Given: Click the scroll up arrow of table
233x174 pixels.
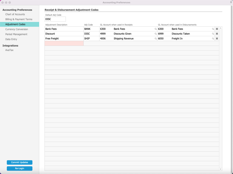Looking at the screenshot, I should click(221, 28).
